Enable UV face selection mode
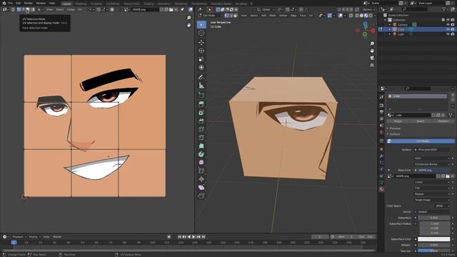 (27, 9)
